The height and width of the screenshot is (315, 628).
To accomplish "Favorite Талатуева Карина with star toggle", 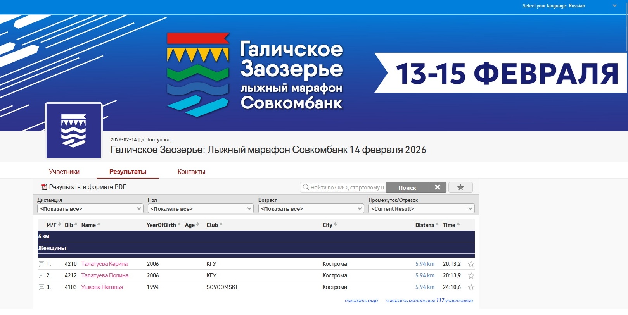I will pos(471,264).
